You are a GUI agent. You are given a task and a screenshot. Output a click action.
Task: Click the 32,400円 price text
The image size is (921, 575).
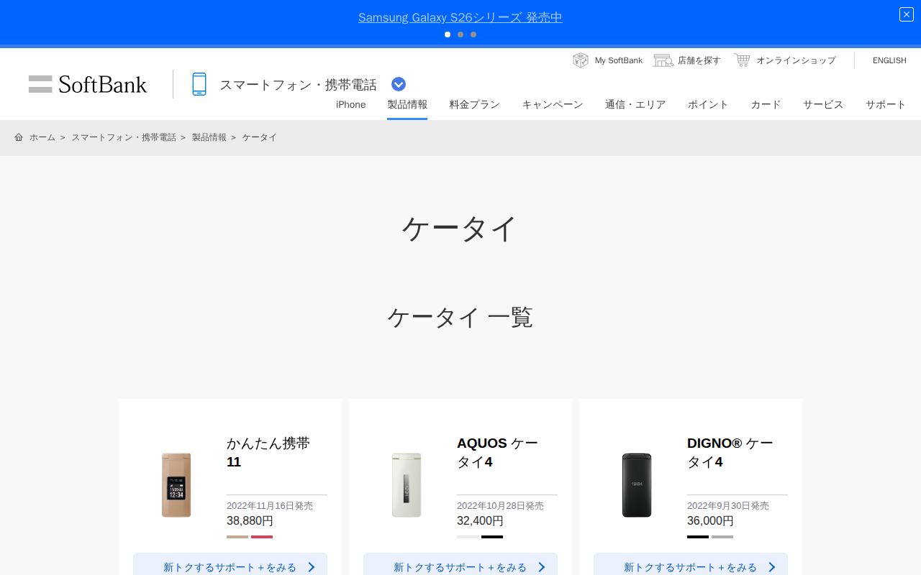480,521
